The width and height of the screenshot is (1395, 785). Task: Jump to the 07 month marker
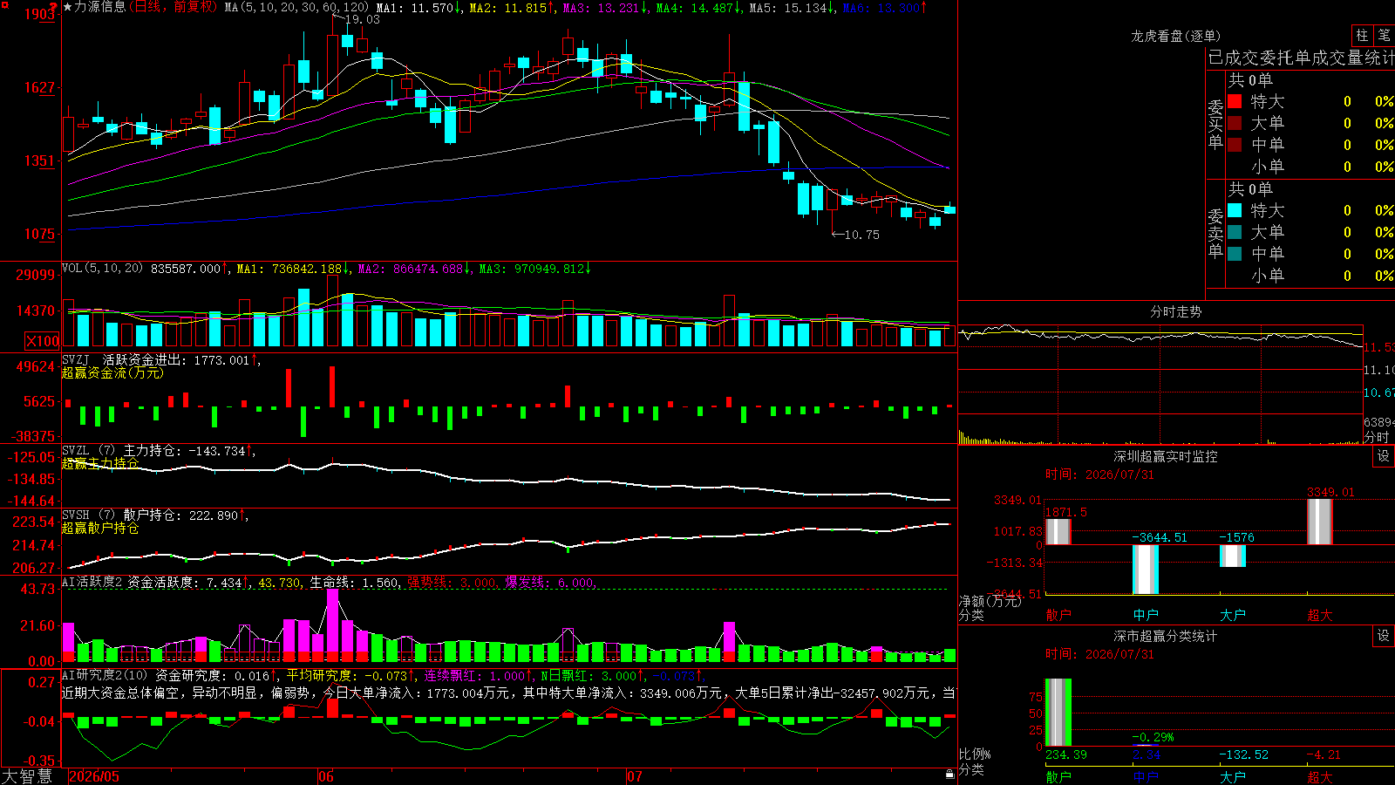635,776
